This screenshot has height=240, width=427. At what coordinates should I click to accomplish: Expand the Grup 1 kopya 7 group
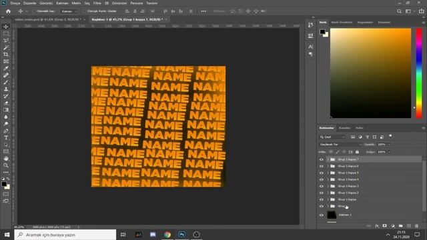pyautogui.click(x=328, y=159)
